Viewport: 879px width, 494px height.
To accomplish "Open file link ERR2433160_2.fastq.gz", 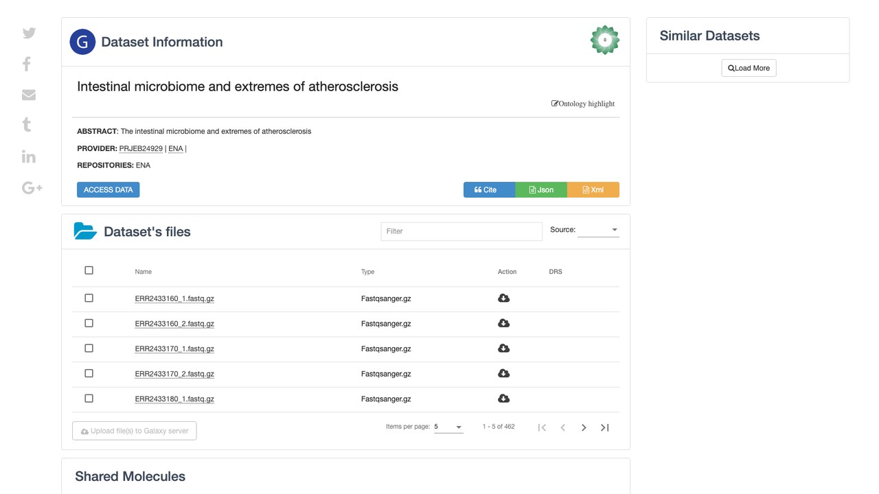I will [174, 324].
